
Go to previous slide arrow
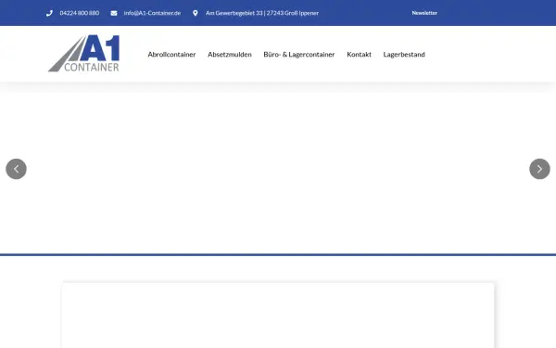[x=17, y=169]
